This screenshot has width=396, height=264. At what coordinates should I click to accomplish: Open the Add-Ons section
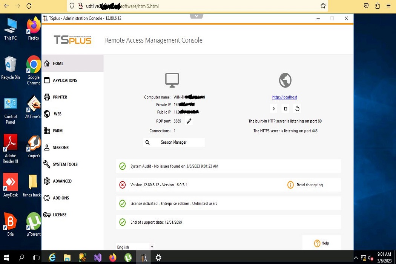click(x=61, y=198)
